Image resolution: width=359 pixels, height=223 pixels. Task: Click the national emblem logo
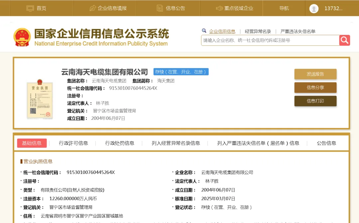pos(22,37)
